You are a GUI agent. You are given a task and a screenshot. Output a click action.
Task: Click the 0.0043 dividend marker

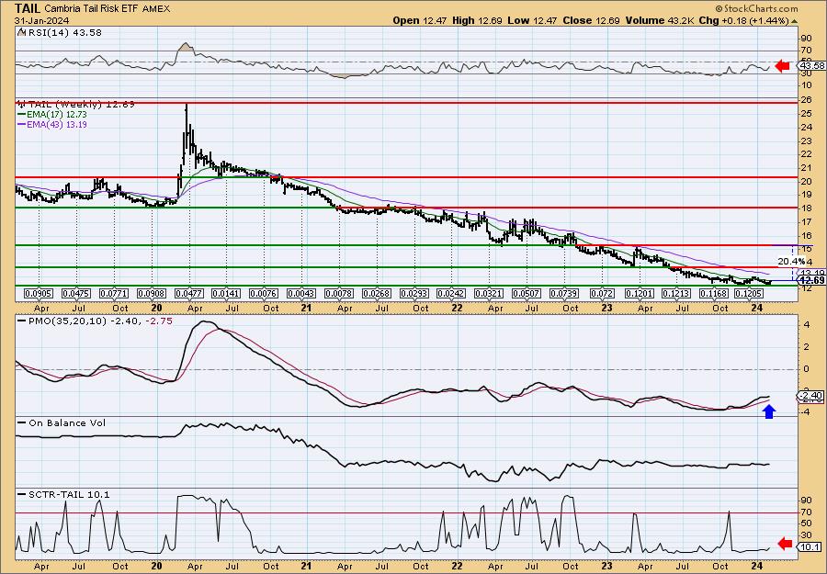pyautogui.click(x=301, y=293)
